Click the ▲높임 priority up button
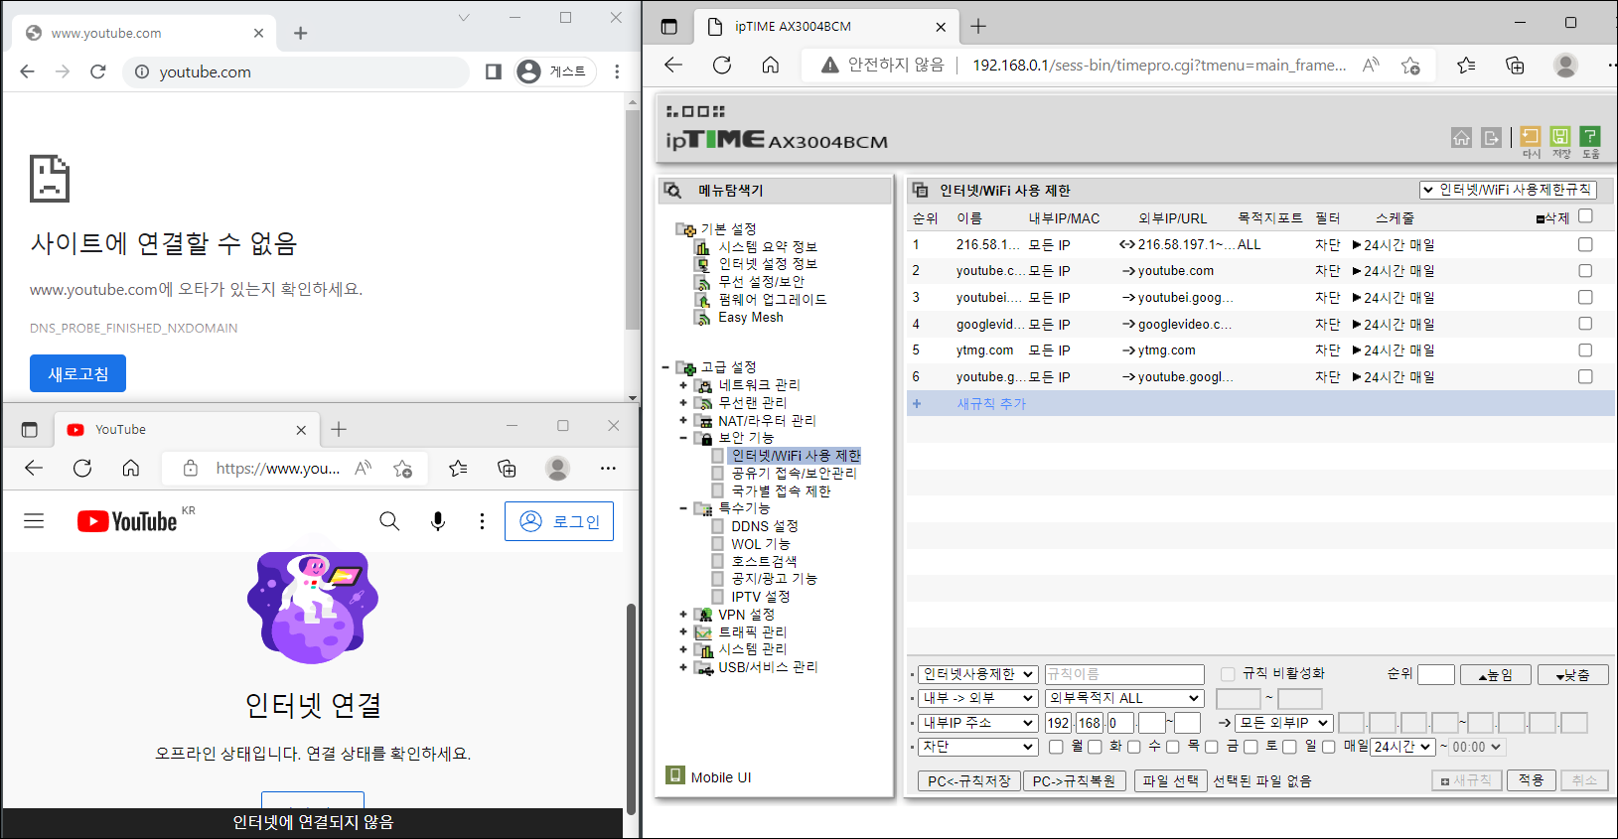1618x839 pixels. 1495,675
